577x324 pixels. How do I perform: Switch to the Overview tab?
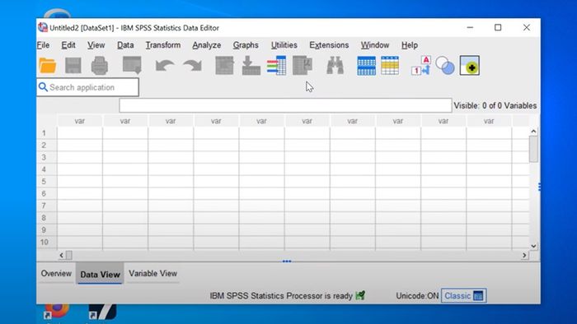tap(56, 273)
